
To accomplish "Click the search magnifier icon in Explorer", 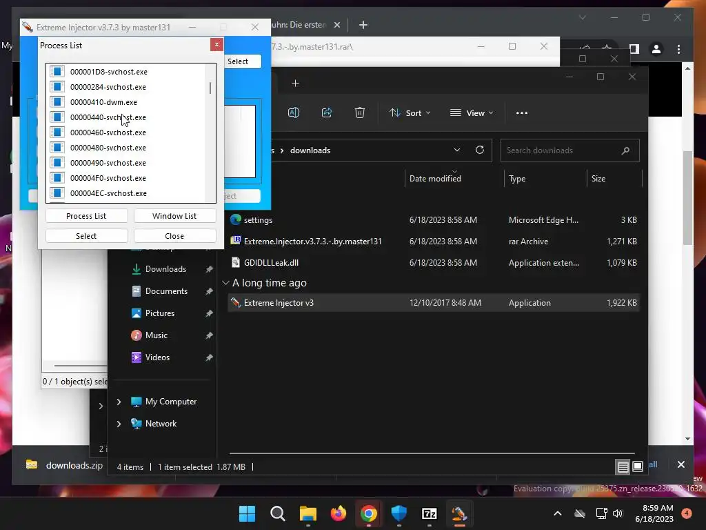I will [625, 150].
